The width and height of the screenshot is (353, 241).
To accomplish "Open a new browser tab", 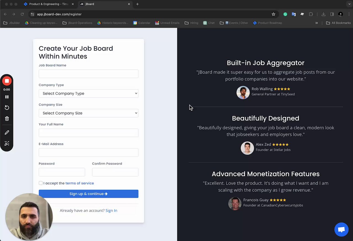I will (x=137, y=4).
